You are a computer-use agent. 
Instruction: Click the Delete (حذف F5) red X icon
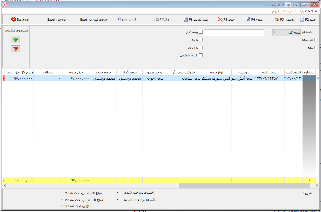[x=220, y=20]
